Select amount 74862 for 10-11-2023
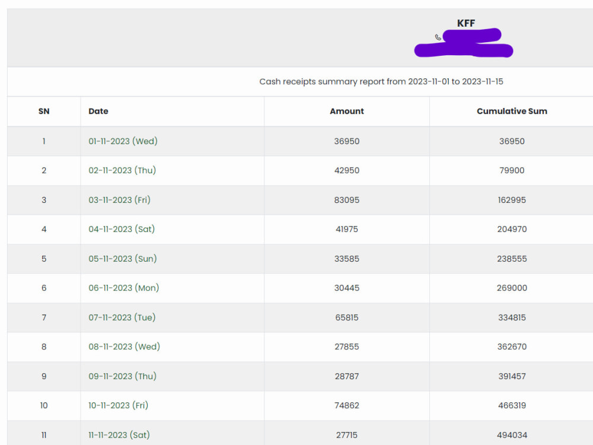Screen dimensions: 593x445 click(x=347, y=405)
